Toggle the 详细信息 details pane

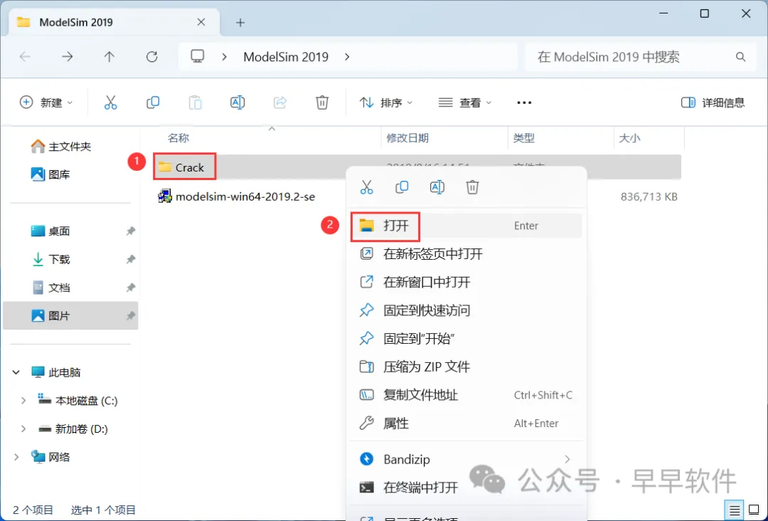[x=713, y=102]
